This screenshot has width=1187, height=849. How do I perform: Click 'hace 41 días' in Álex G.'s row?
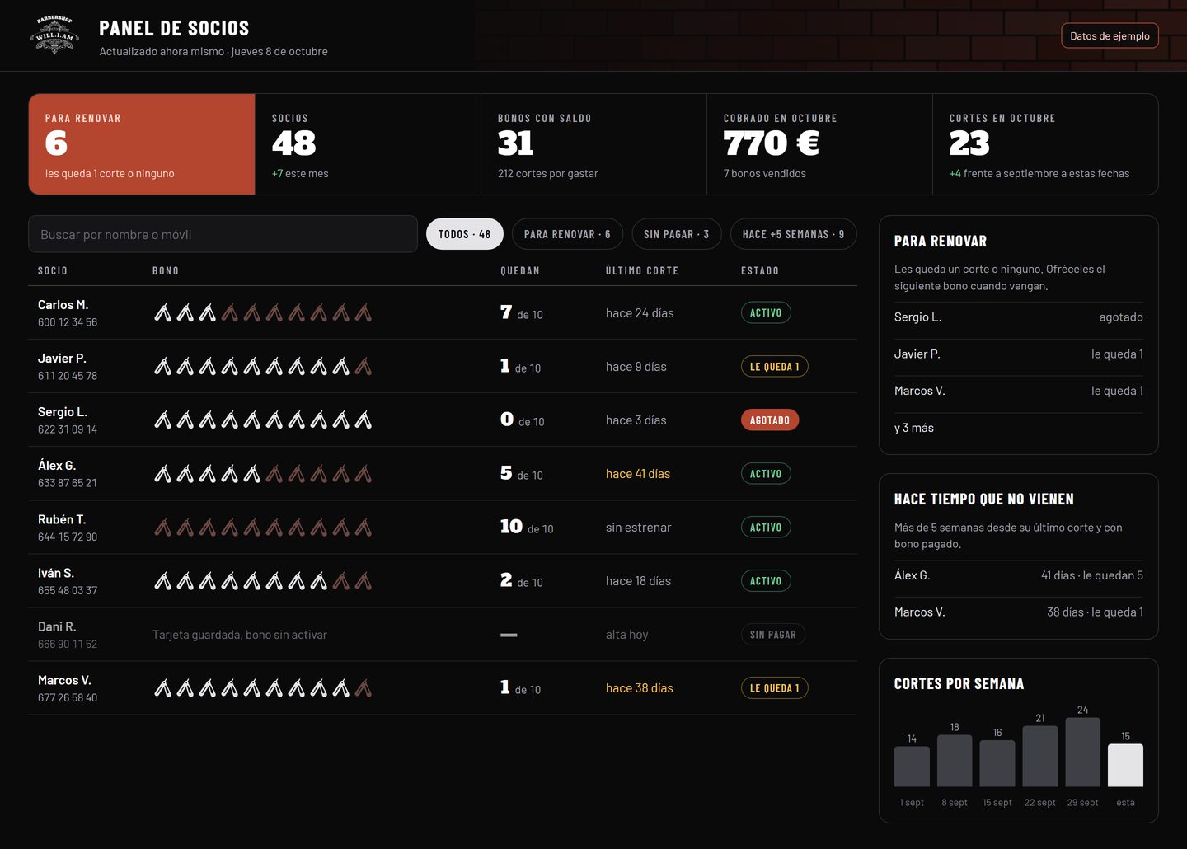[638, 474]
